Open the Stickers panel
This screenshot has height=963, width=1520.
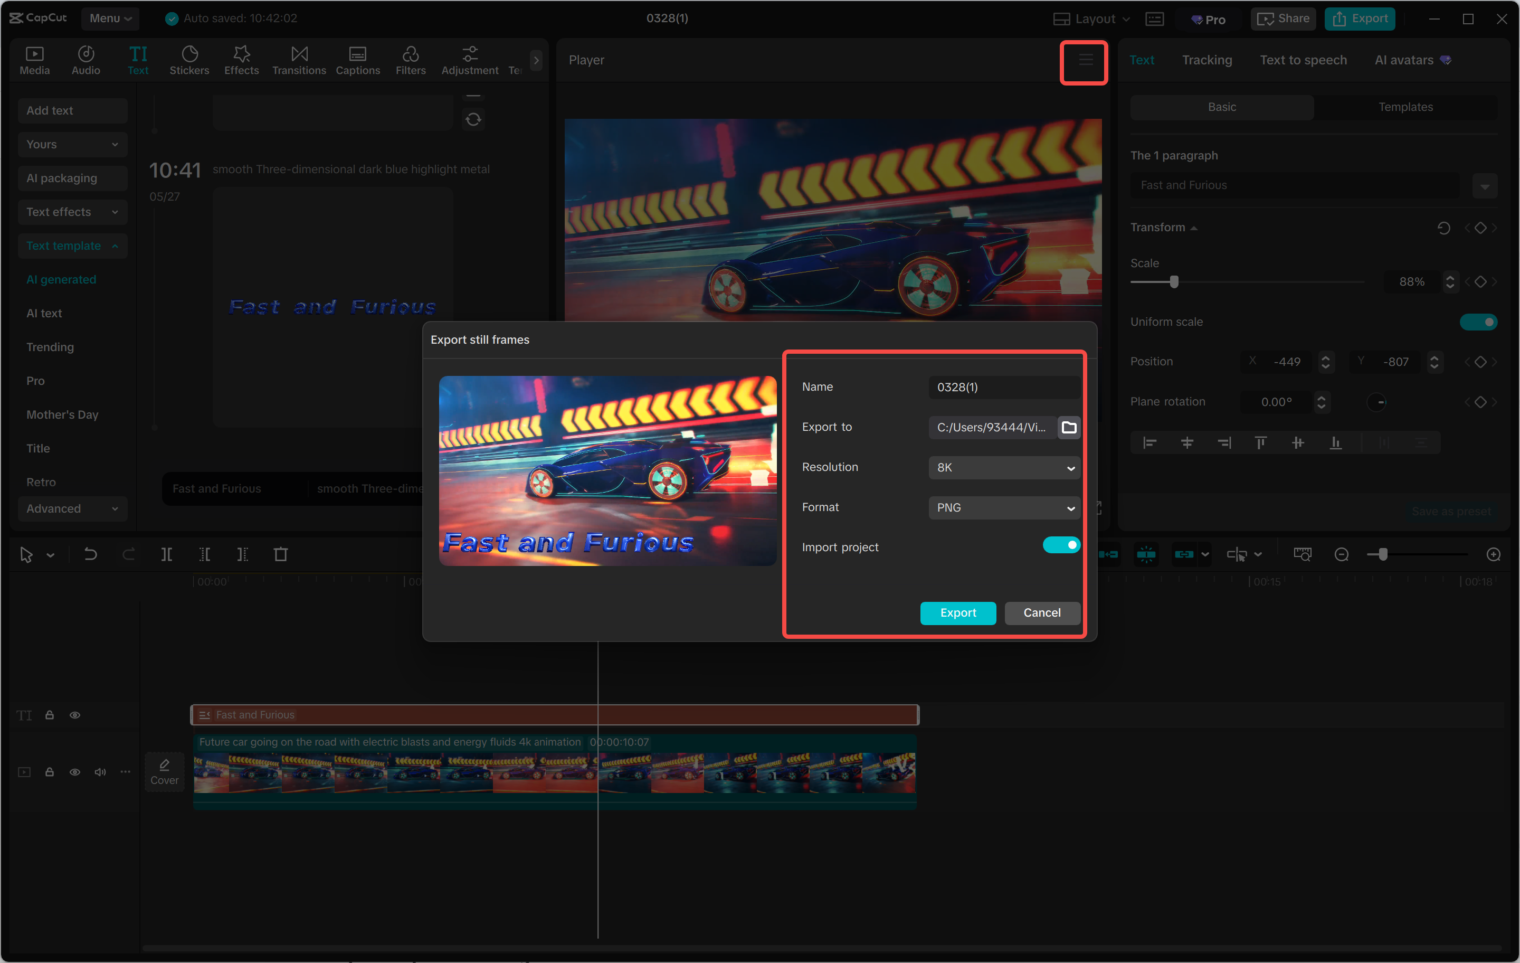coord(189,60)
